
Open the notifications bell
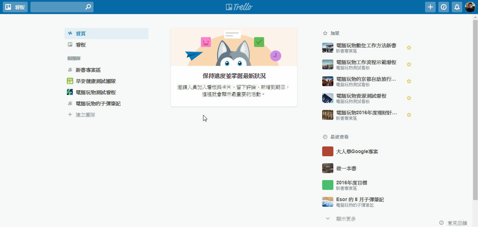(457, 7)
